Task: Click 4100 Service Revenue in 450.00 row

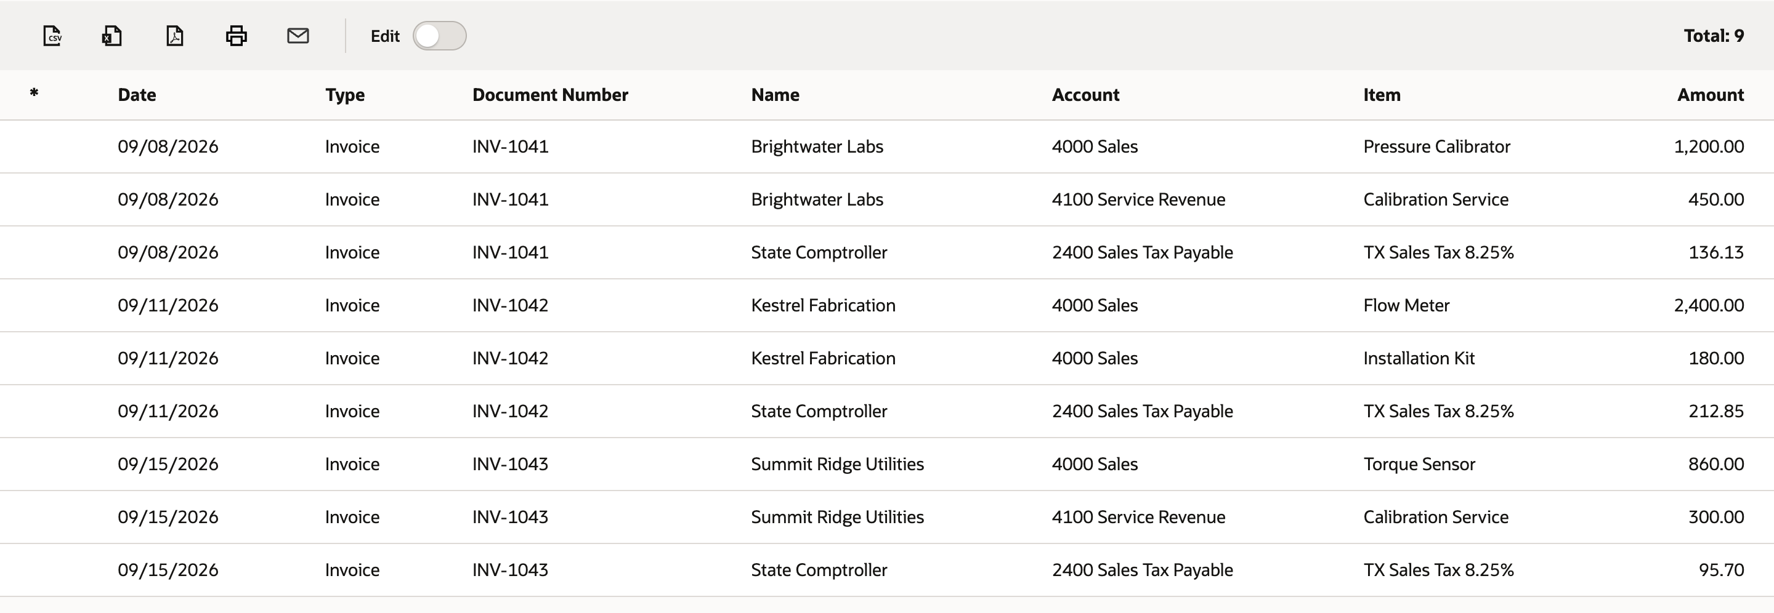Action: pyautogui.click(x=1138, y=199)
